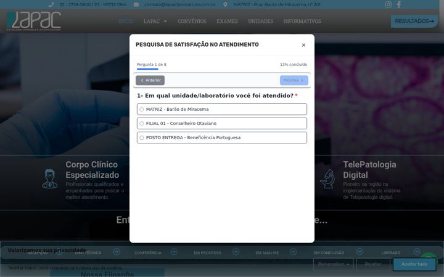This screenshot has width=444, height=277.
Task: Click the Lapac logo
Action: click(x=34, y=21)
